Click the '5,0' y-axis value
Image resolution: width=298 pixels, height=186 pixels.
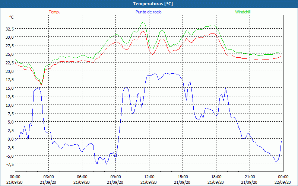[x=11, y=122]
